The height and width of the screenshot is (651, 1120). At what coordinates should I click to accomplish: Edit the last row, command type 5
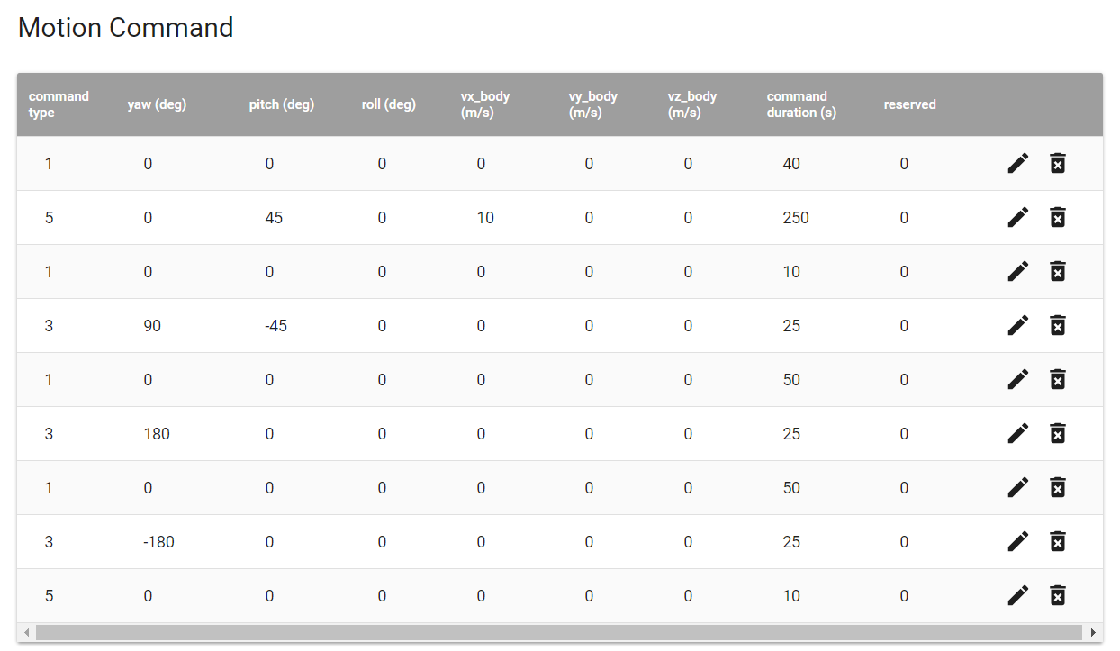coord(1017,595)
